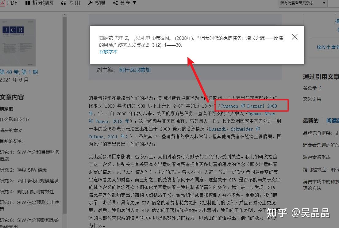The image size is (339, 228).
Task: Select the 最新的 tab
Action: (x=310, y=120)
